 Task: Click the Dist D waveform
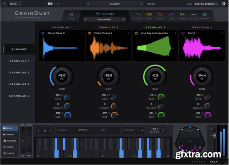202,48
